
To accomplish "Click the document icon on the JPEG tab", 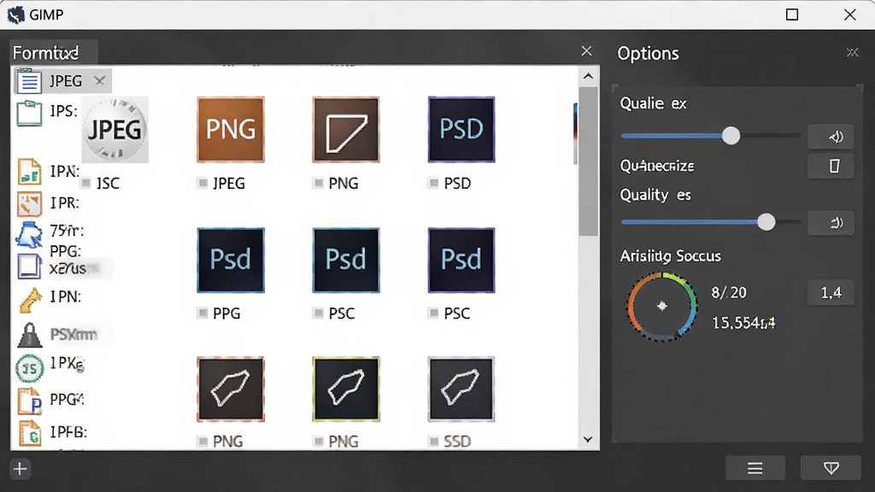I will [29, 81].
